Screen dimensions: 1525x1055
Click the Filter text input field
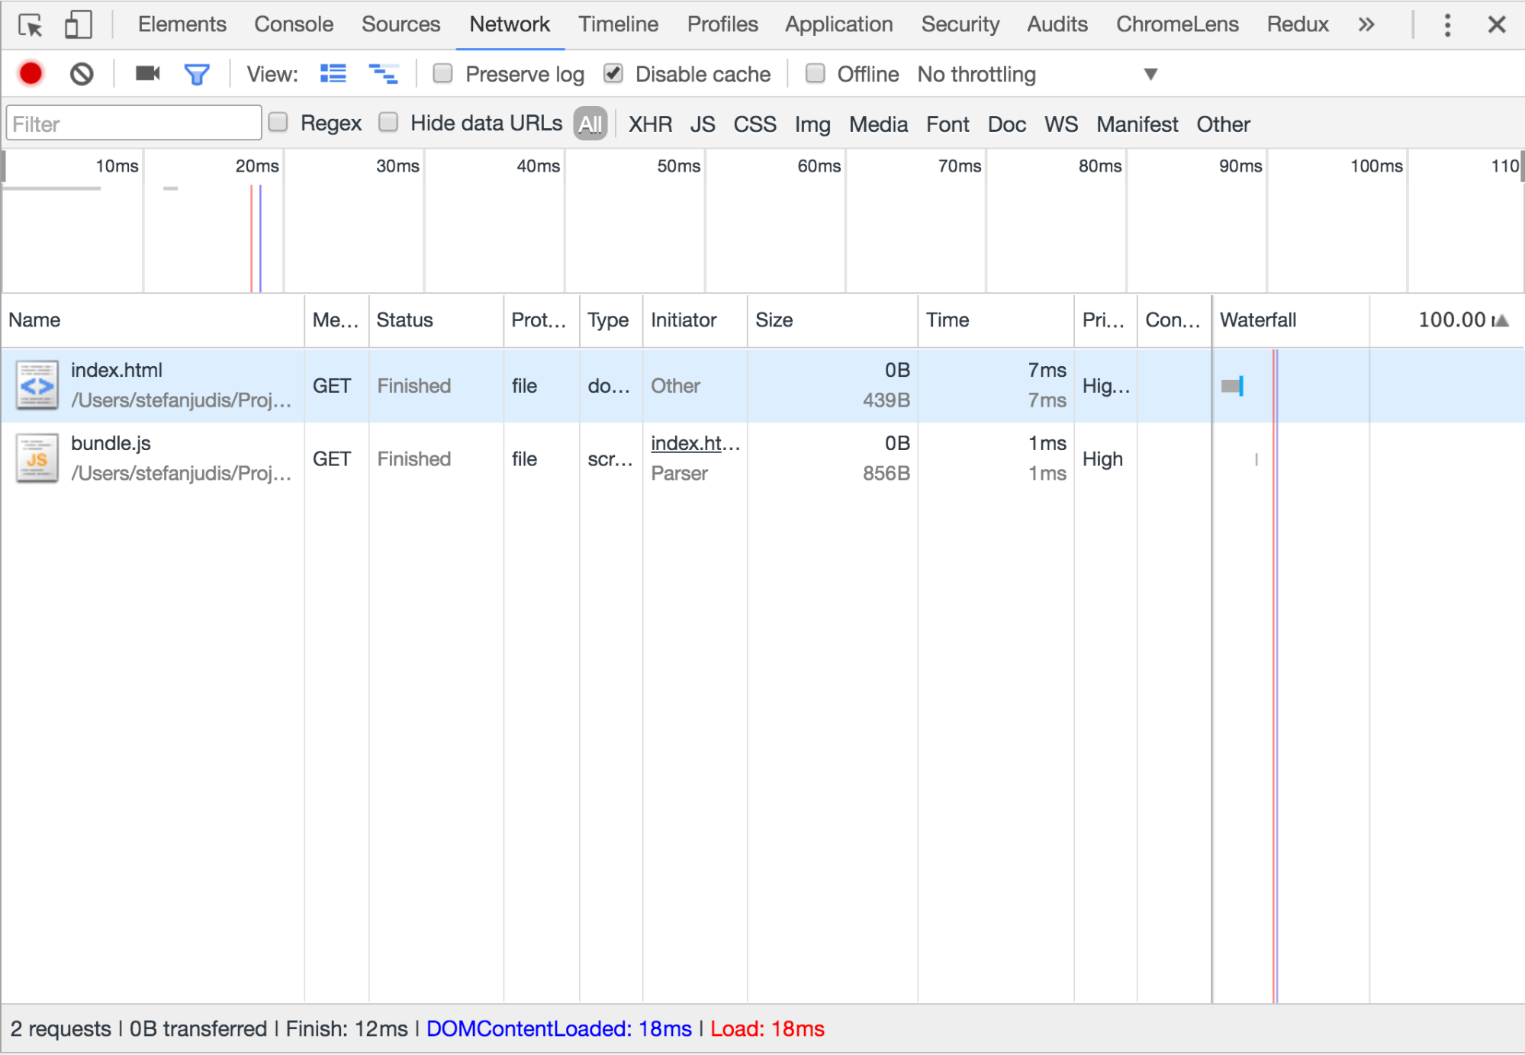click(134, 124)
